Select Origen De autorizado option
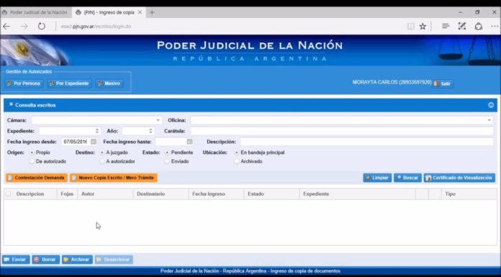Screen dimensions: 501x277 pos(32,162)
